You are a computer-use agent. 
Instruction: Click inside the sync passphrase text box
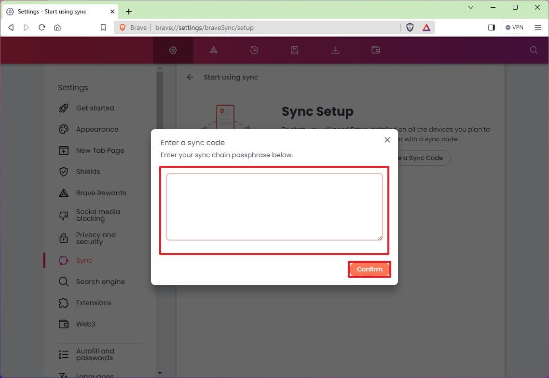click(x=274, y=206)
